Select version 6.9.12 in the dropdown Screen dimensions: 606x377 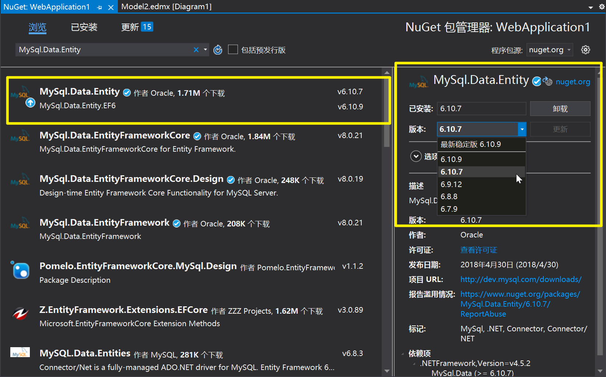[481, 184]
